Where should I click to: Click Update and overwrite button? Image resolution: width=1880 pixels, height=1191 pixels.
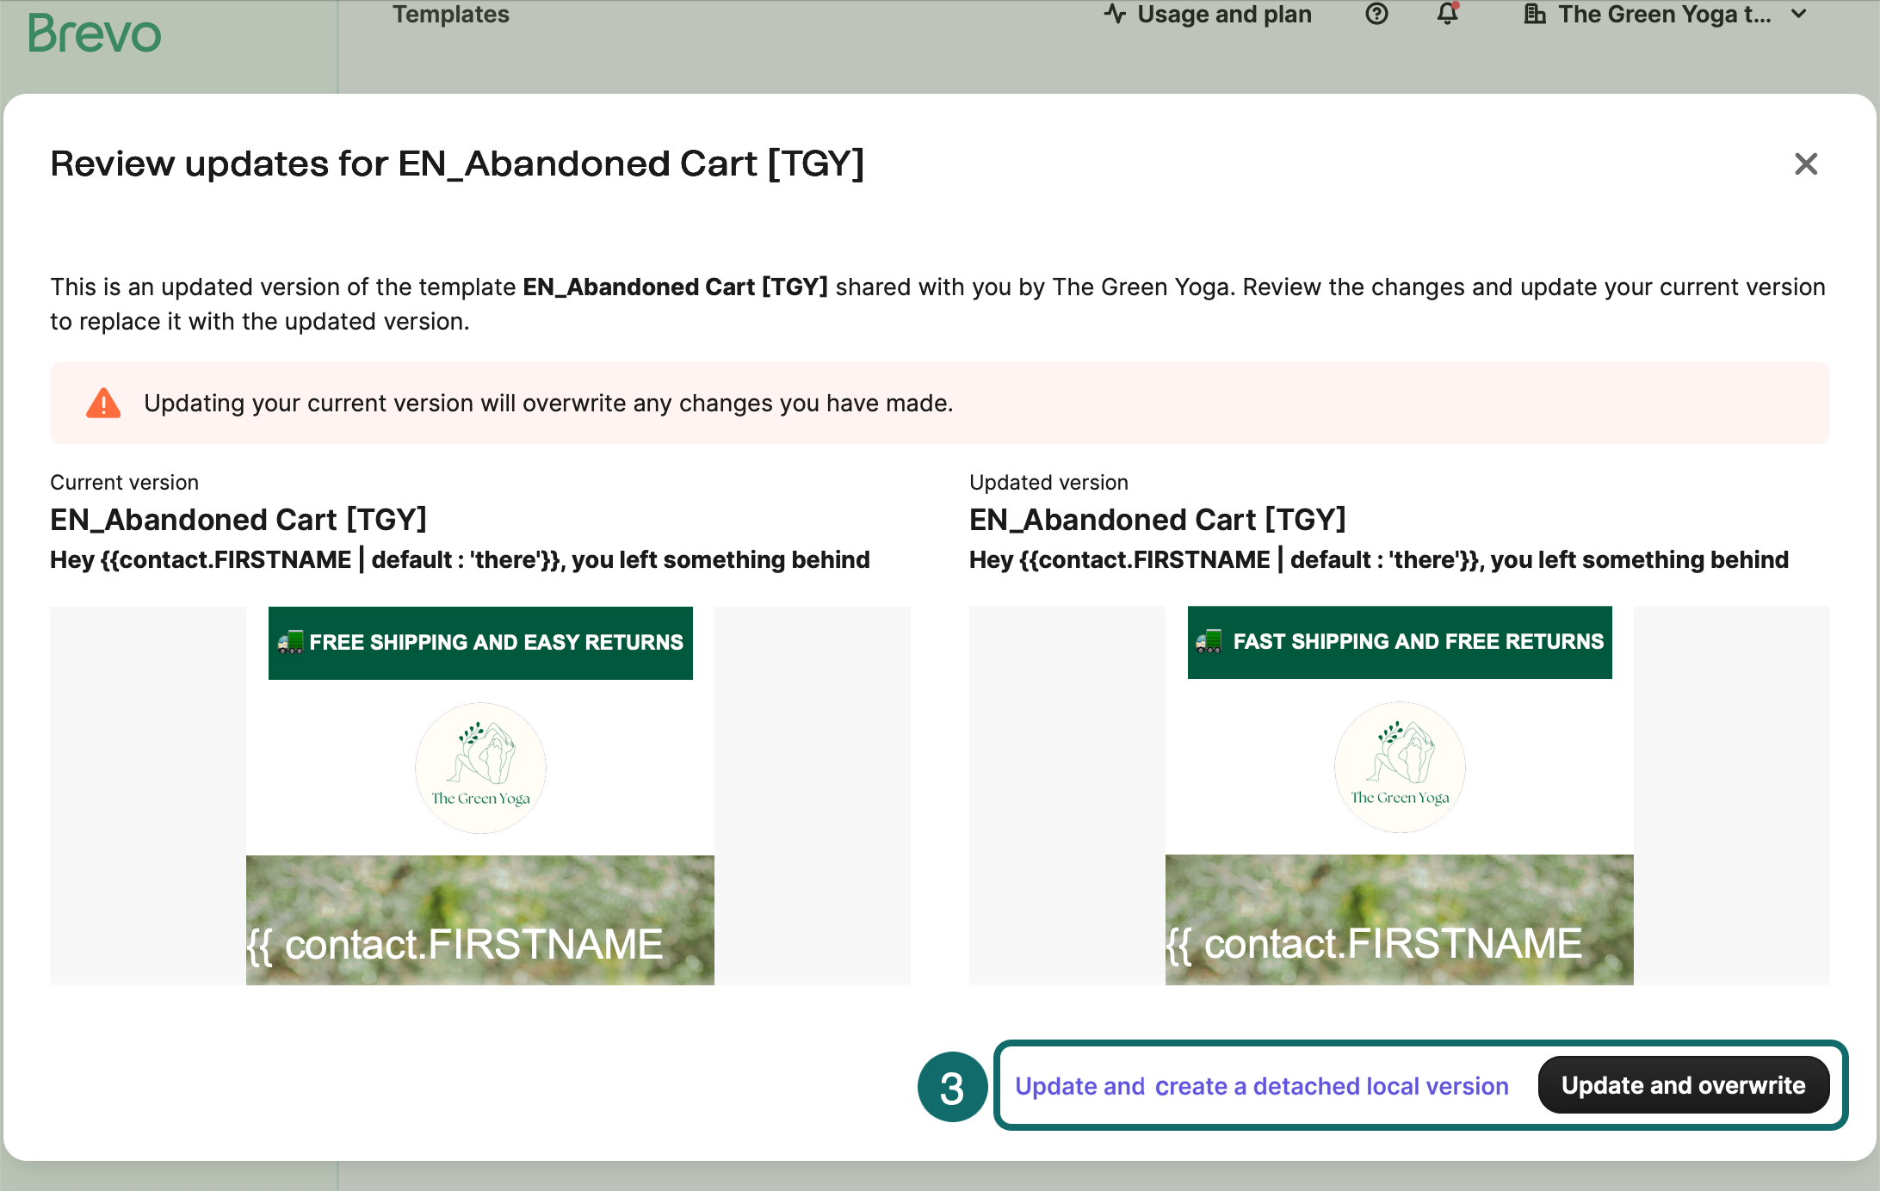click(1683, 1085)
